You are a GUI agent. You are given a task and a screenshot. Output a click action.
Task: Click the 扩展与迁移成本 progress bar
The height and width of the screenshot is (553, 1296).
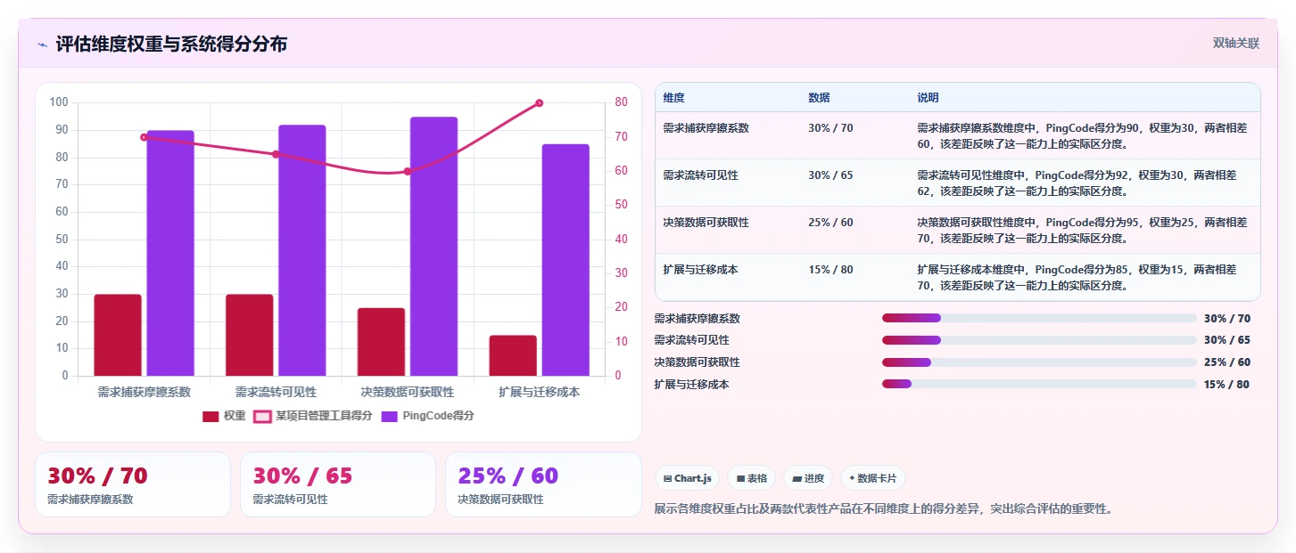[x=1039, y=384]
